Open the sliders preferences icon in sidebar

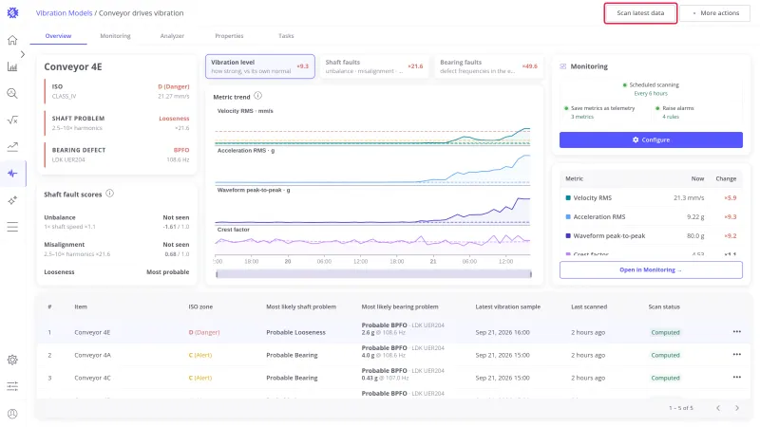[12, 386]
